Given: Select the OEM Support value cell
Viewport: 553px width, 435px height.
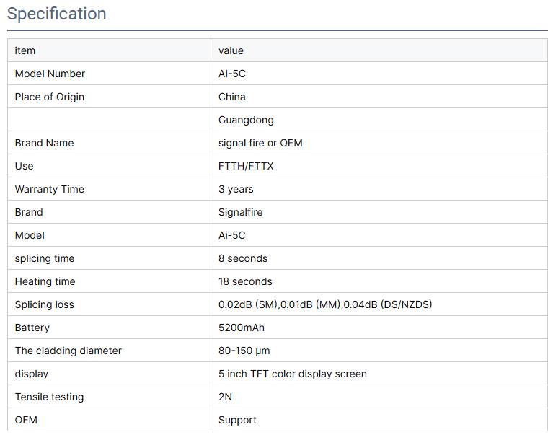Looking at the screenshot, I should 379,420.
